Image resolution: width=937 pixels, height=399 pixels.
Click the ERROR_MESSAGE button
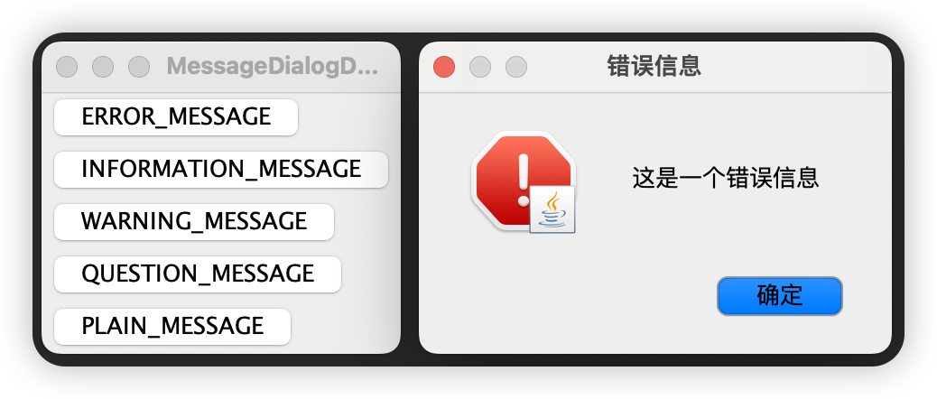176,117
